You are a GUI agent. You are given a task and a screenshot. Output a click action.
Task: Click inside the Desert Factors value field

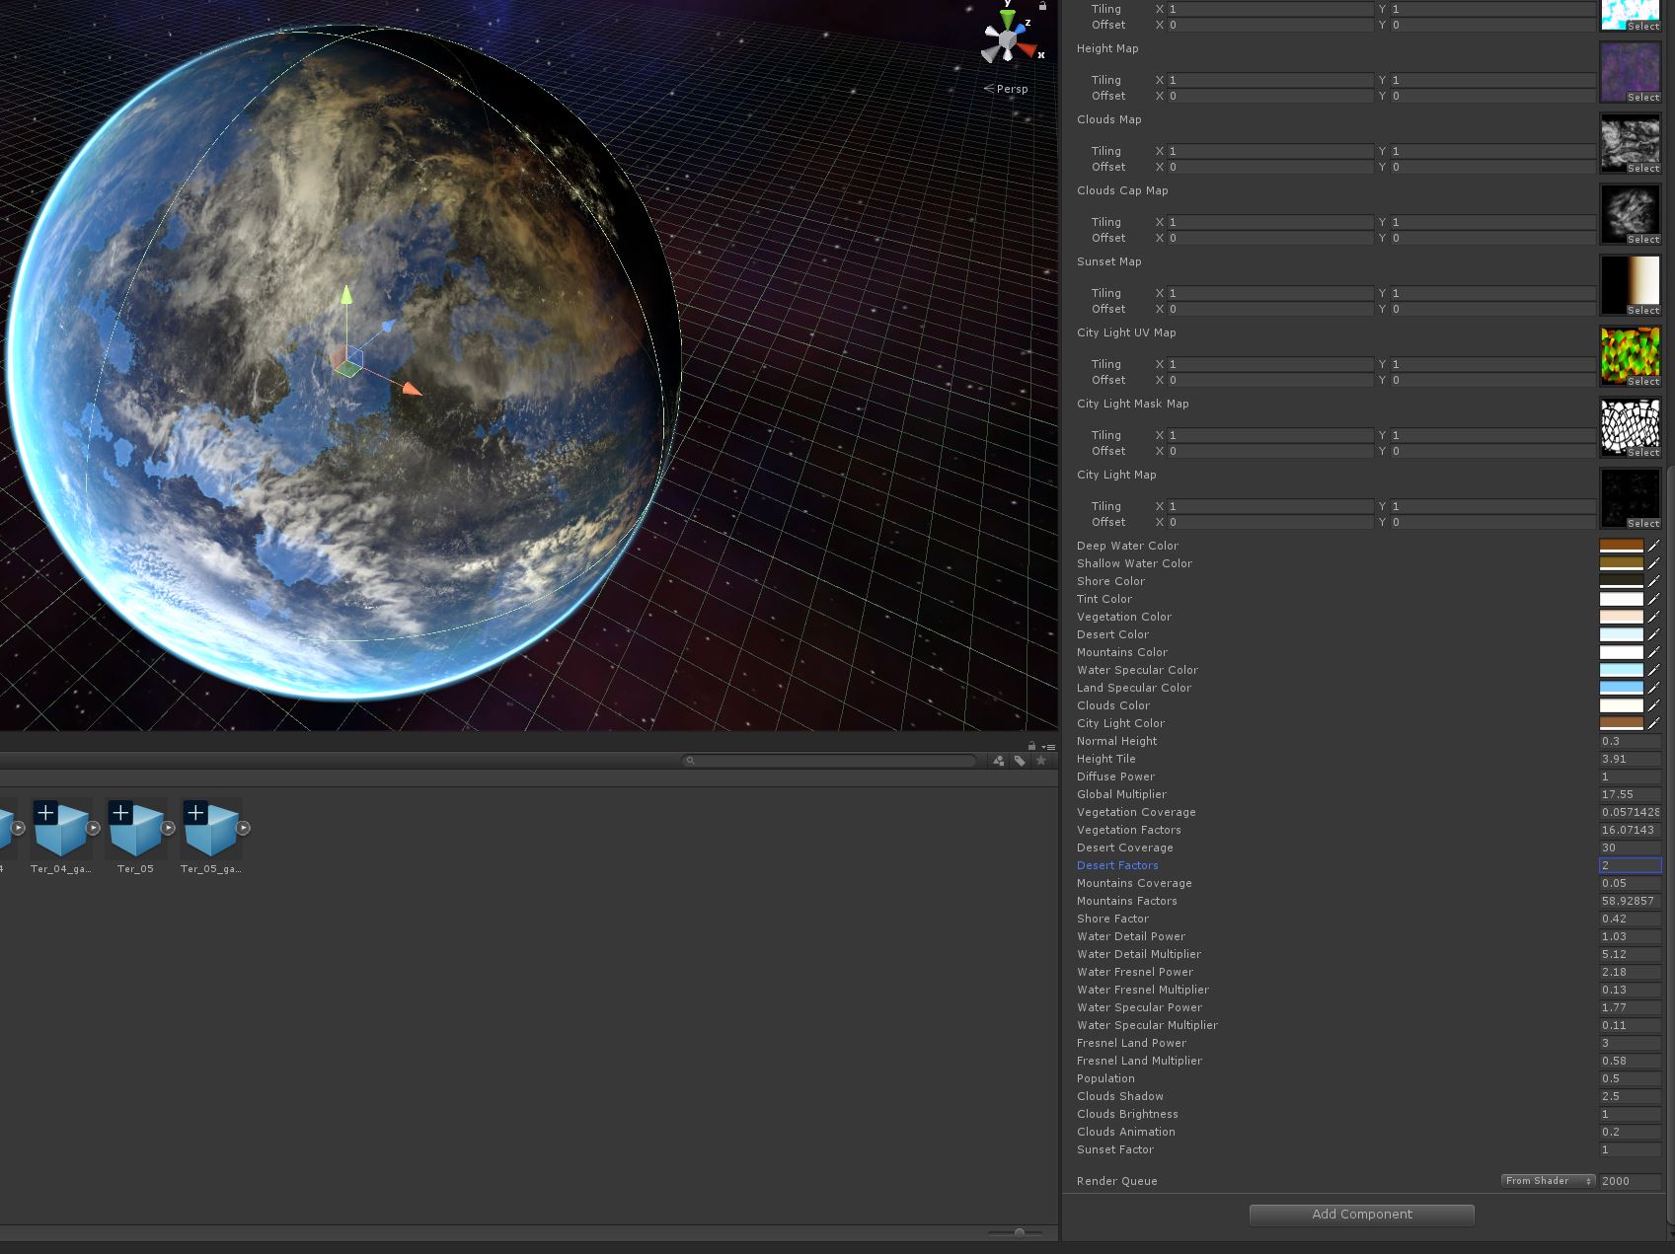coord(1628,865)
